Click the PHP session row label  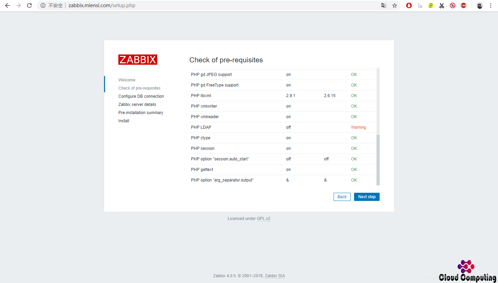click(203, 148)
